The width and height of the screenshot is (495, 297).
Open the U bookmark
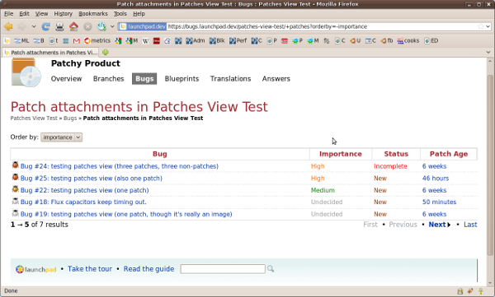click(x=355, y=40)
